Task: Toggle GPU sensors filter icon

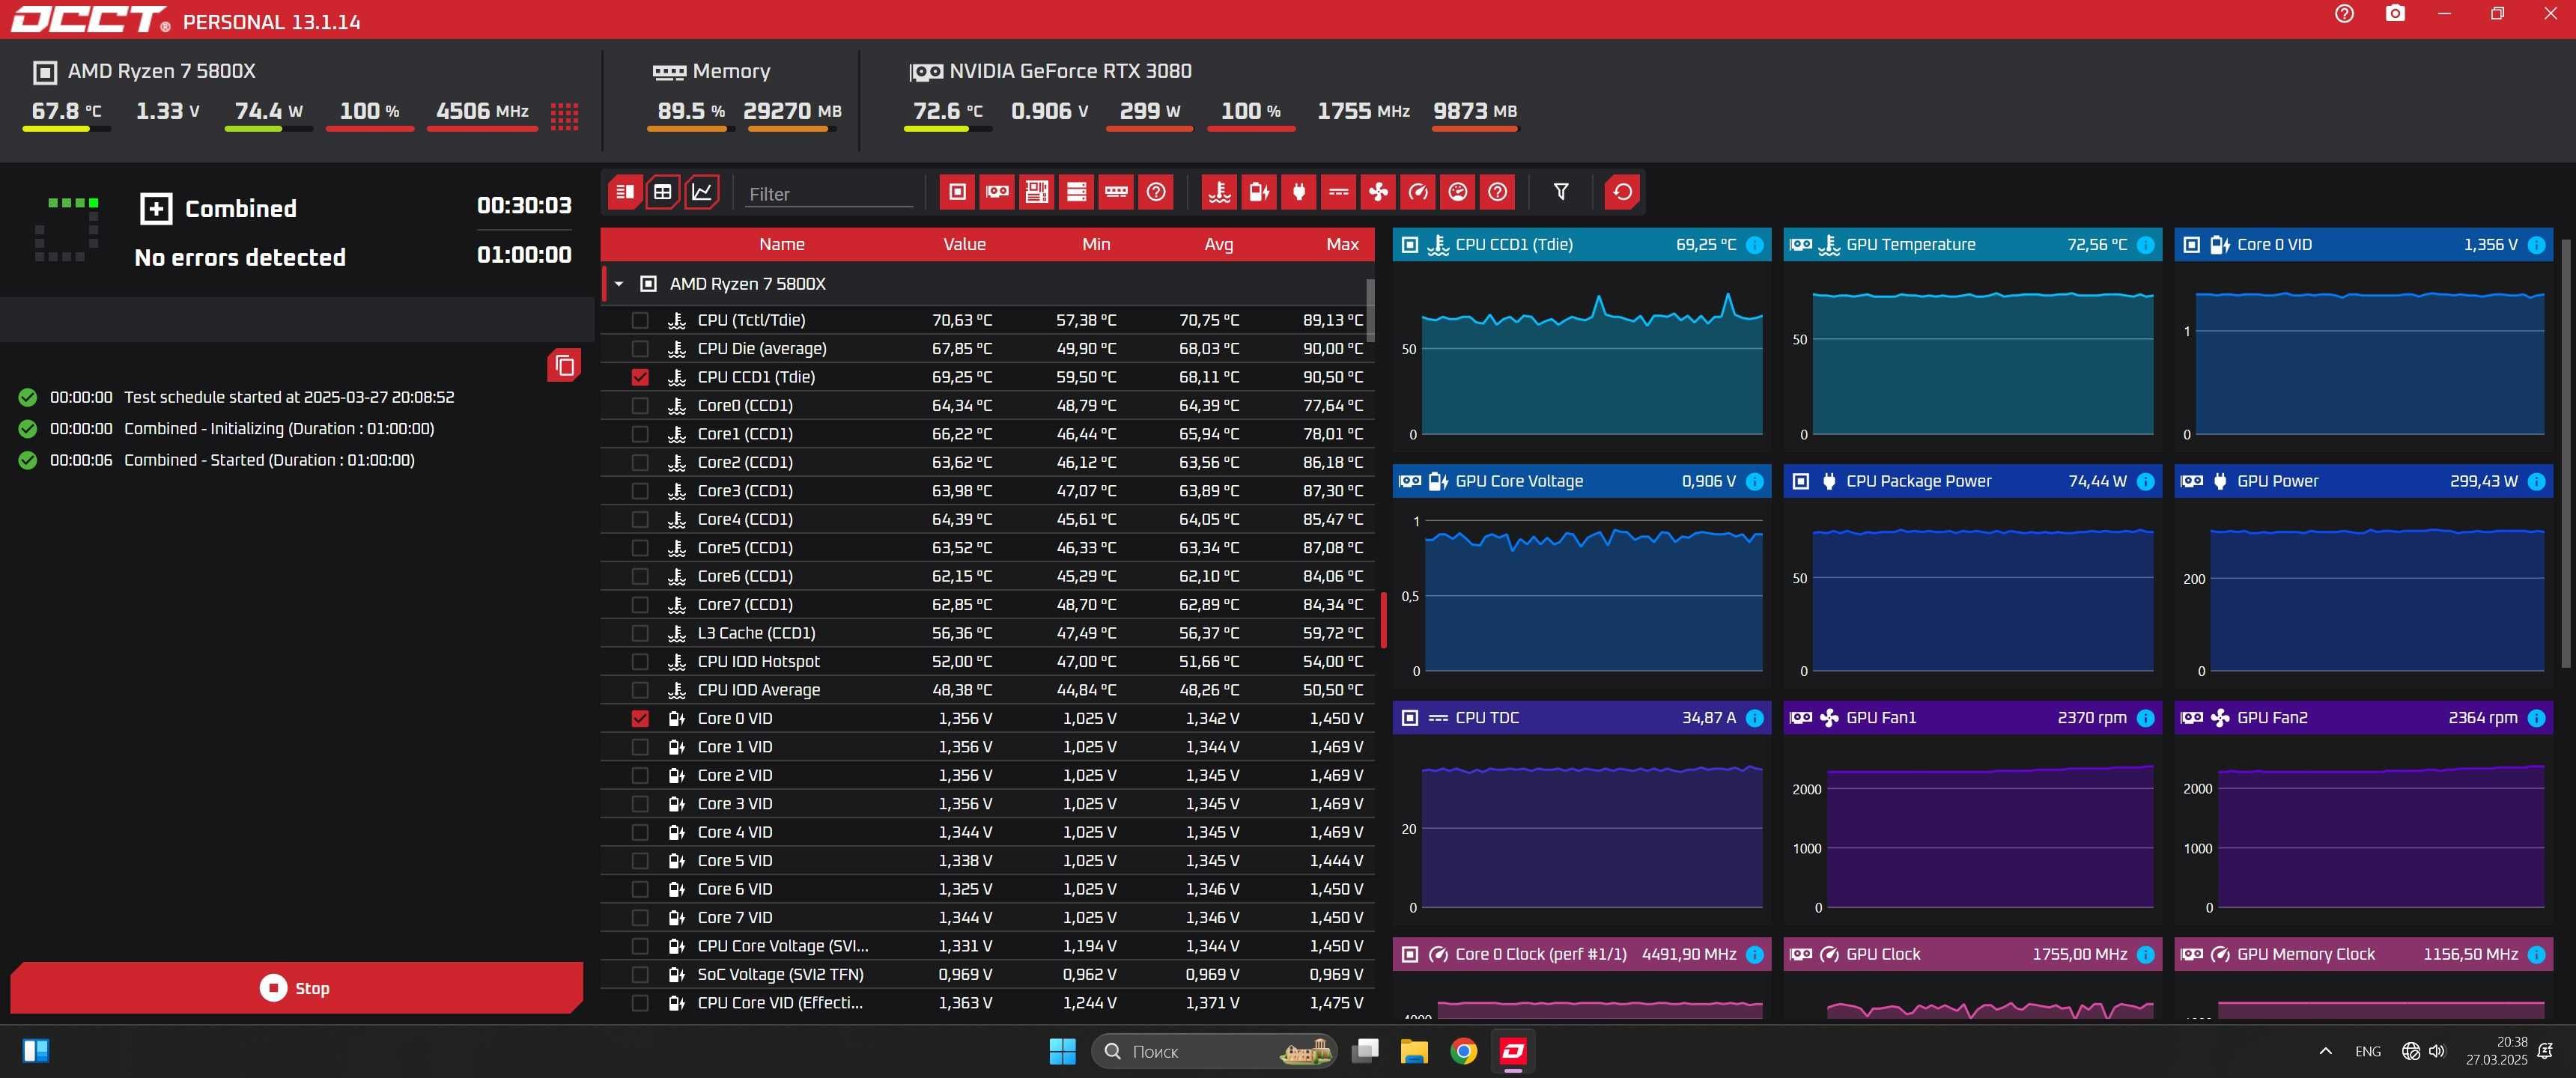Action: pos(997,192)
